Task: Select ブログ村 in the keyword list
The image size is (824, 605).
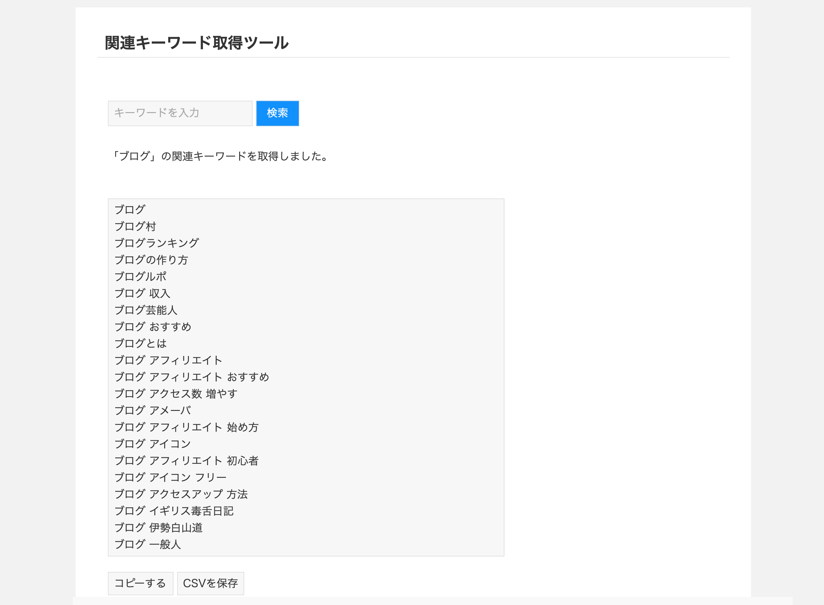Action: click(x=135, y=226)
